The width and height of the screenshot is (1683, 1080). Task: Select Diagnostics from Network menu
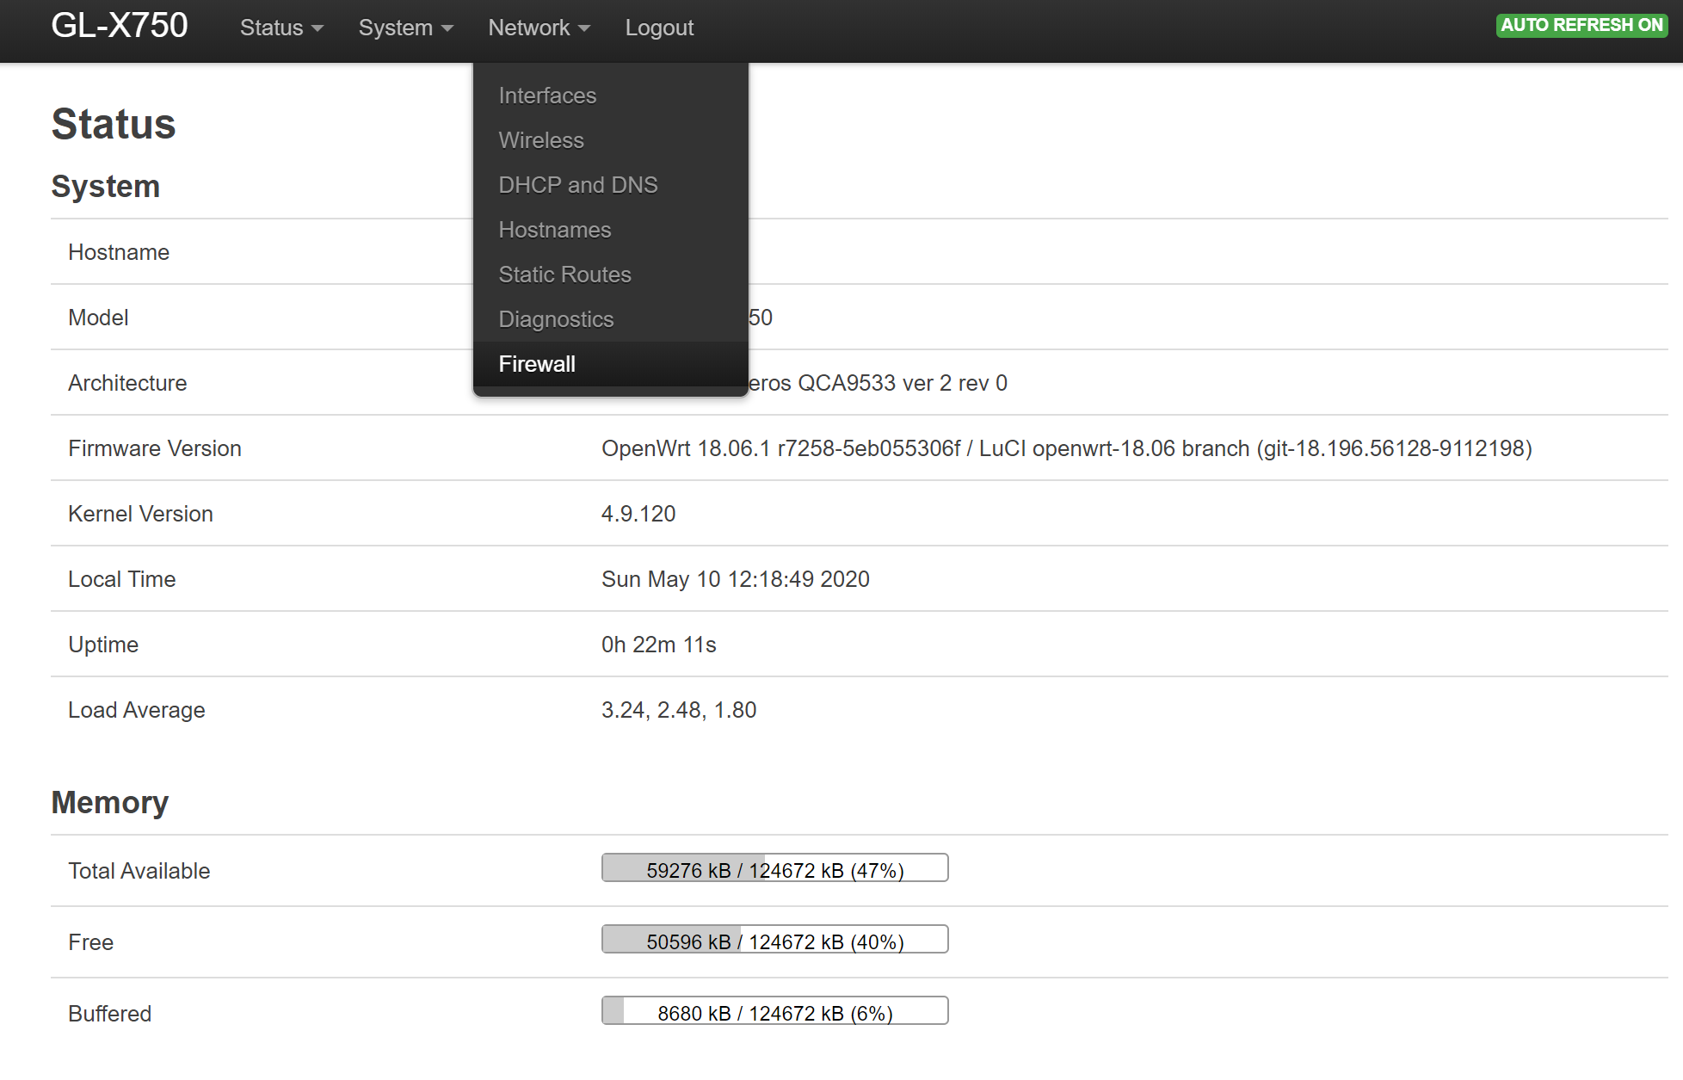(x=554, y=318)
